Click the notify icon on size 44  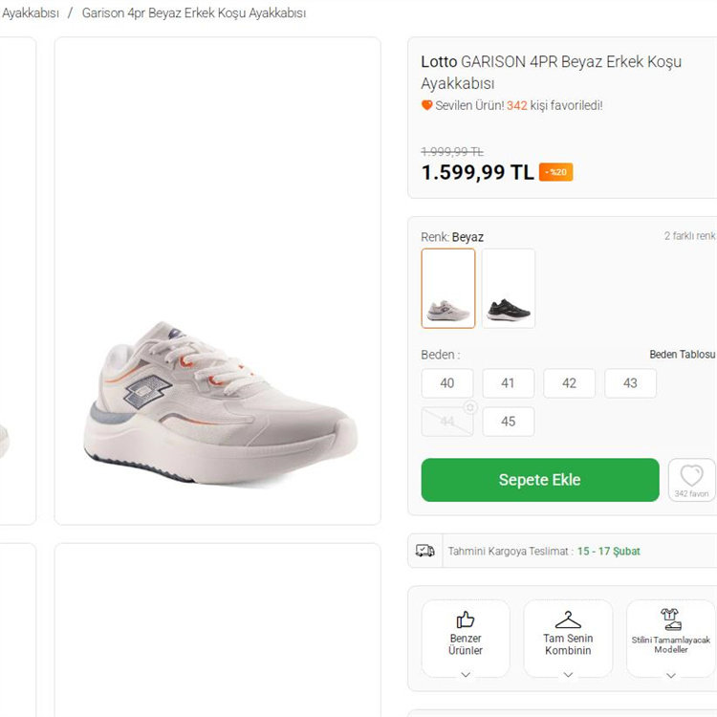point(469,407)
